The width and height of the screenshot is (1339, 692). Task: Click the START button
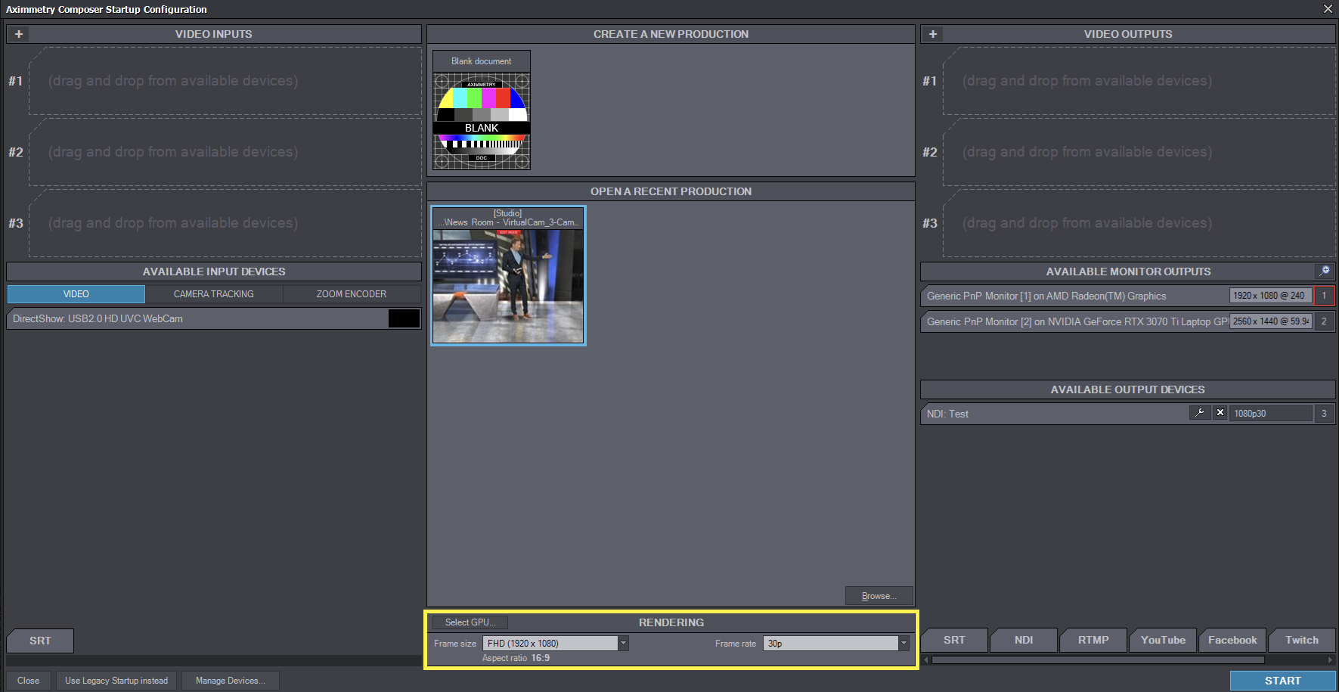[x=1282, y=681]
